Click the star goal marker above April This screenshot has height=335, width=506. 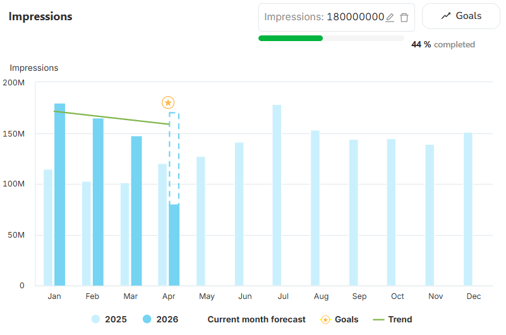pyautogui.click(x=167, y=102)
